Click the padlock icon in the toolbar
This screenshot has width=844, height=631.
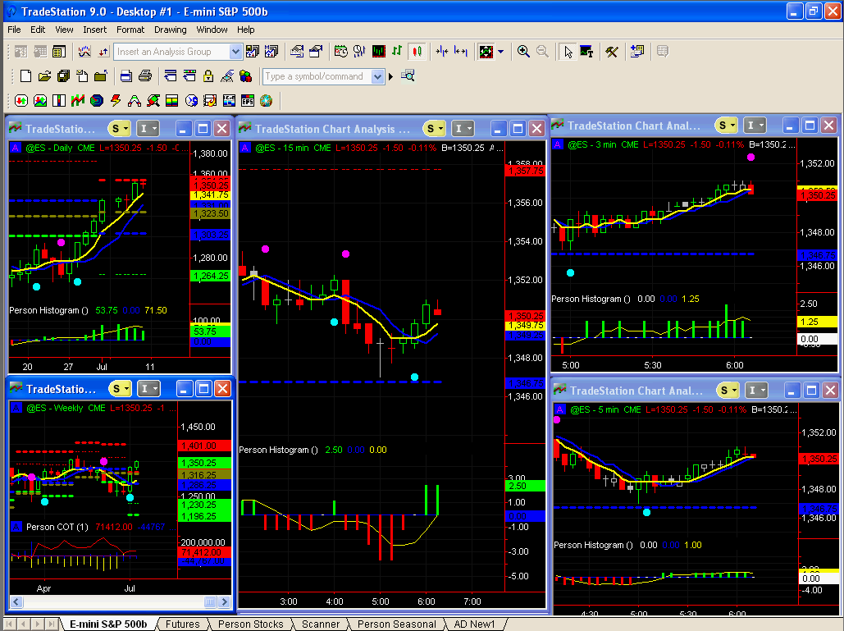click(208, 76)
